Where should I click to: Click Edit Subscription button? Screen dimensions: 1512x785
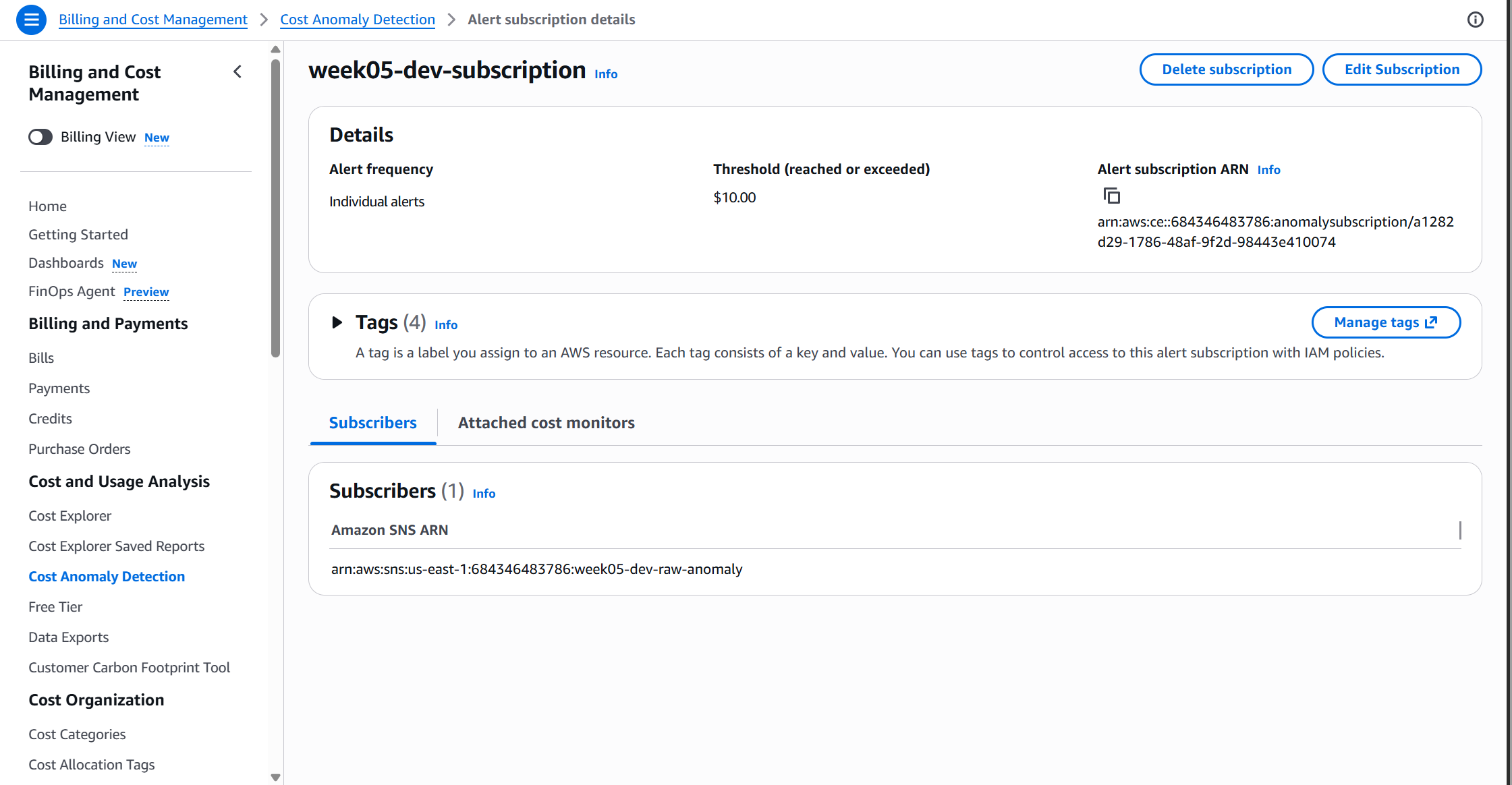pos(1402,69)
